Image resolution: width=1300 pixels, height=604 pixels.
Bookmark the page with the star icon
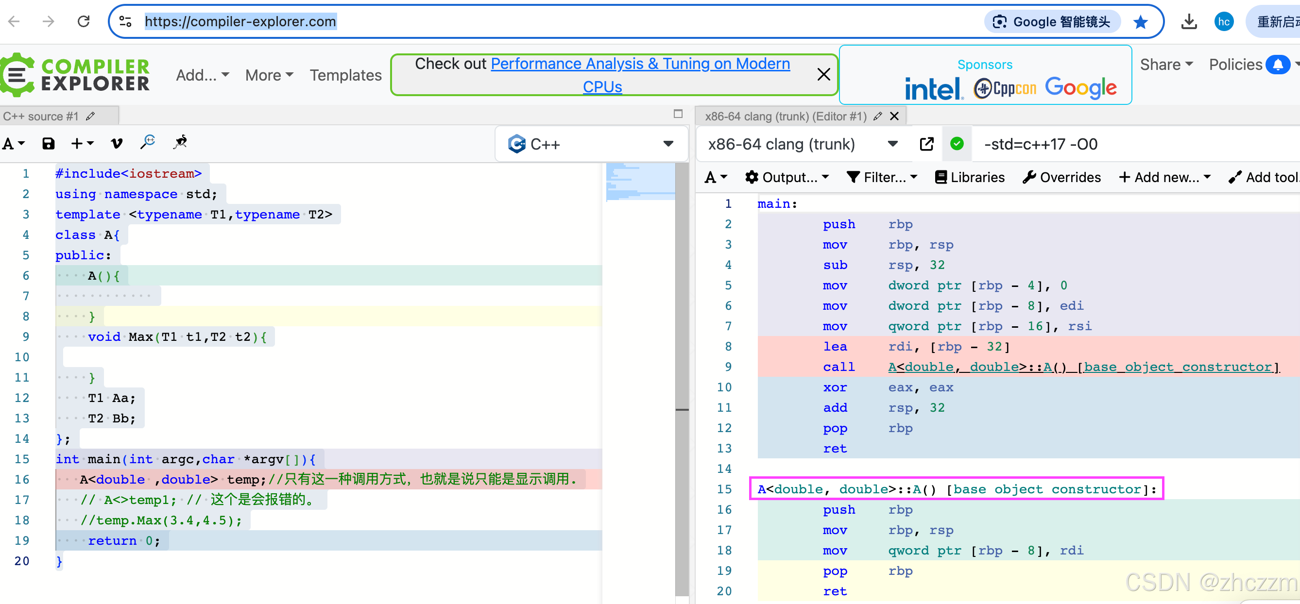click(1140, 22)
